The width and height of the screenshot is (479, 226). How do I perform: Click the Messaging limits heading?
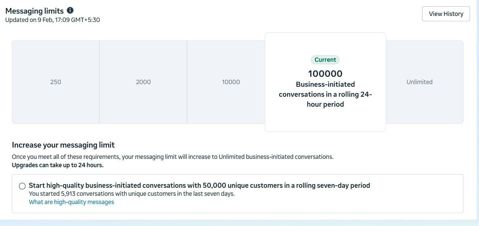pyautogui.click(x=35, y=11)
